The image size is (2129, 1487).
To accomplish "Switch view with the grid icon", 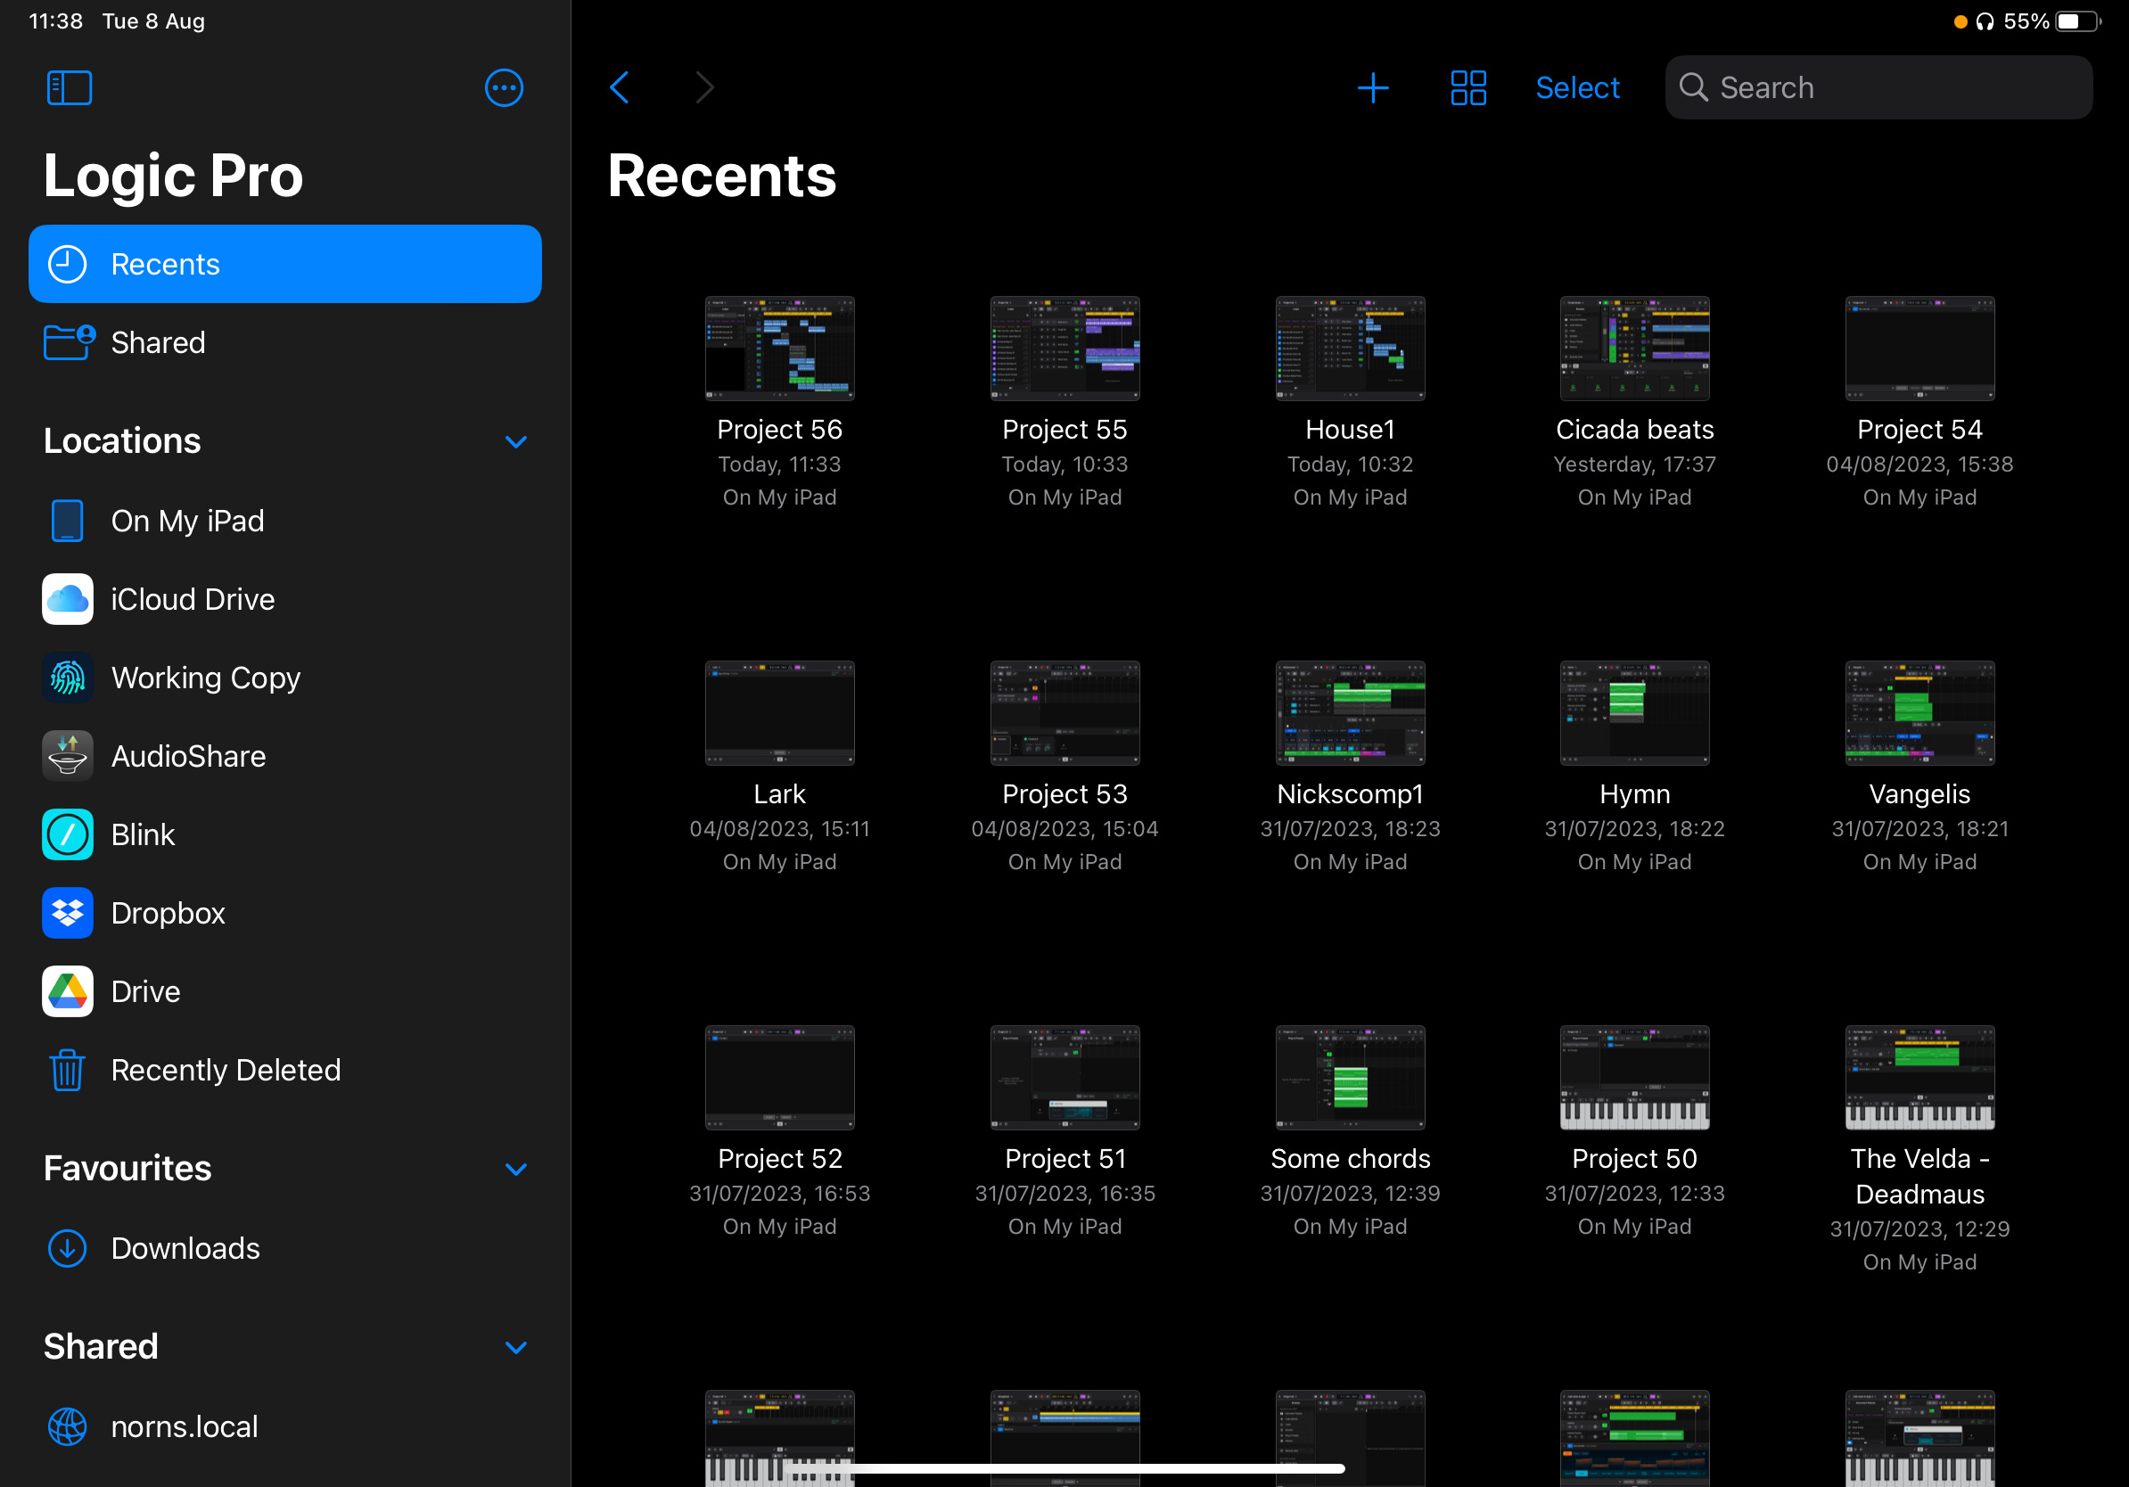I will click(1467, 88).
